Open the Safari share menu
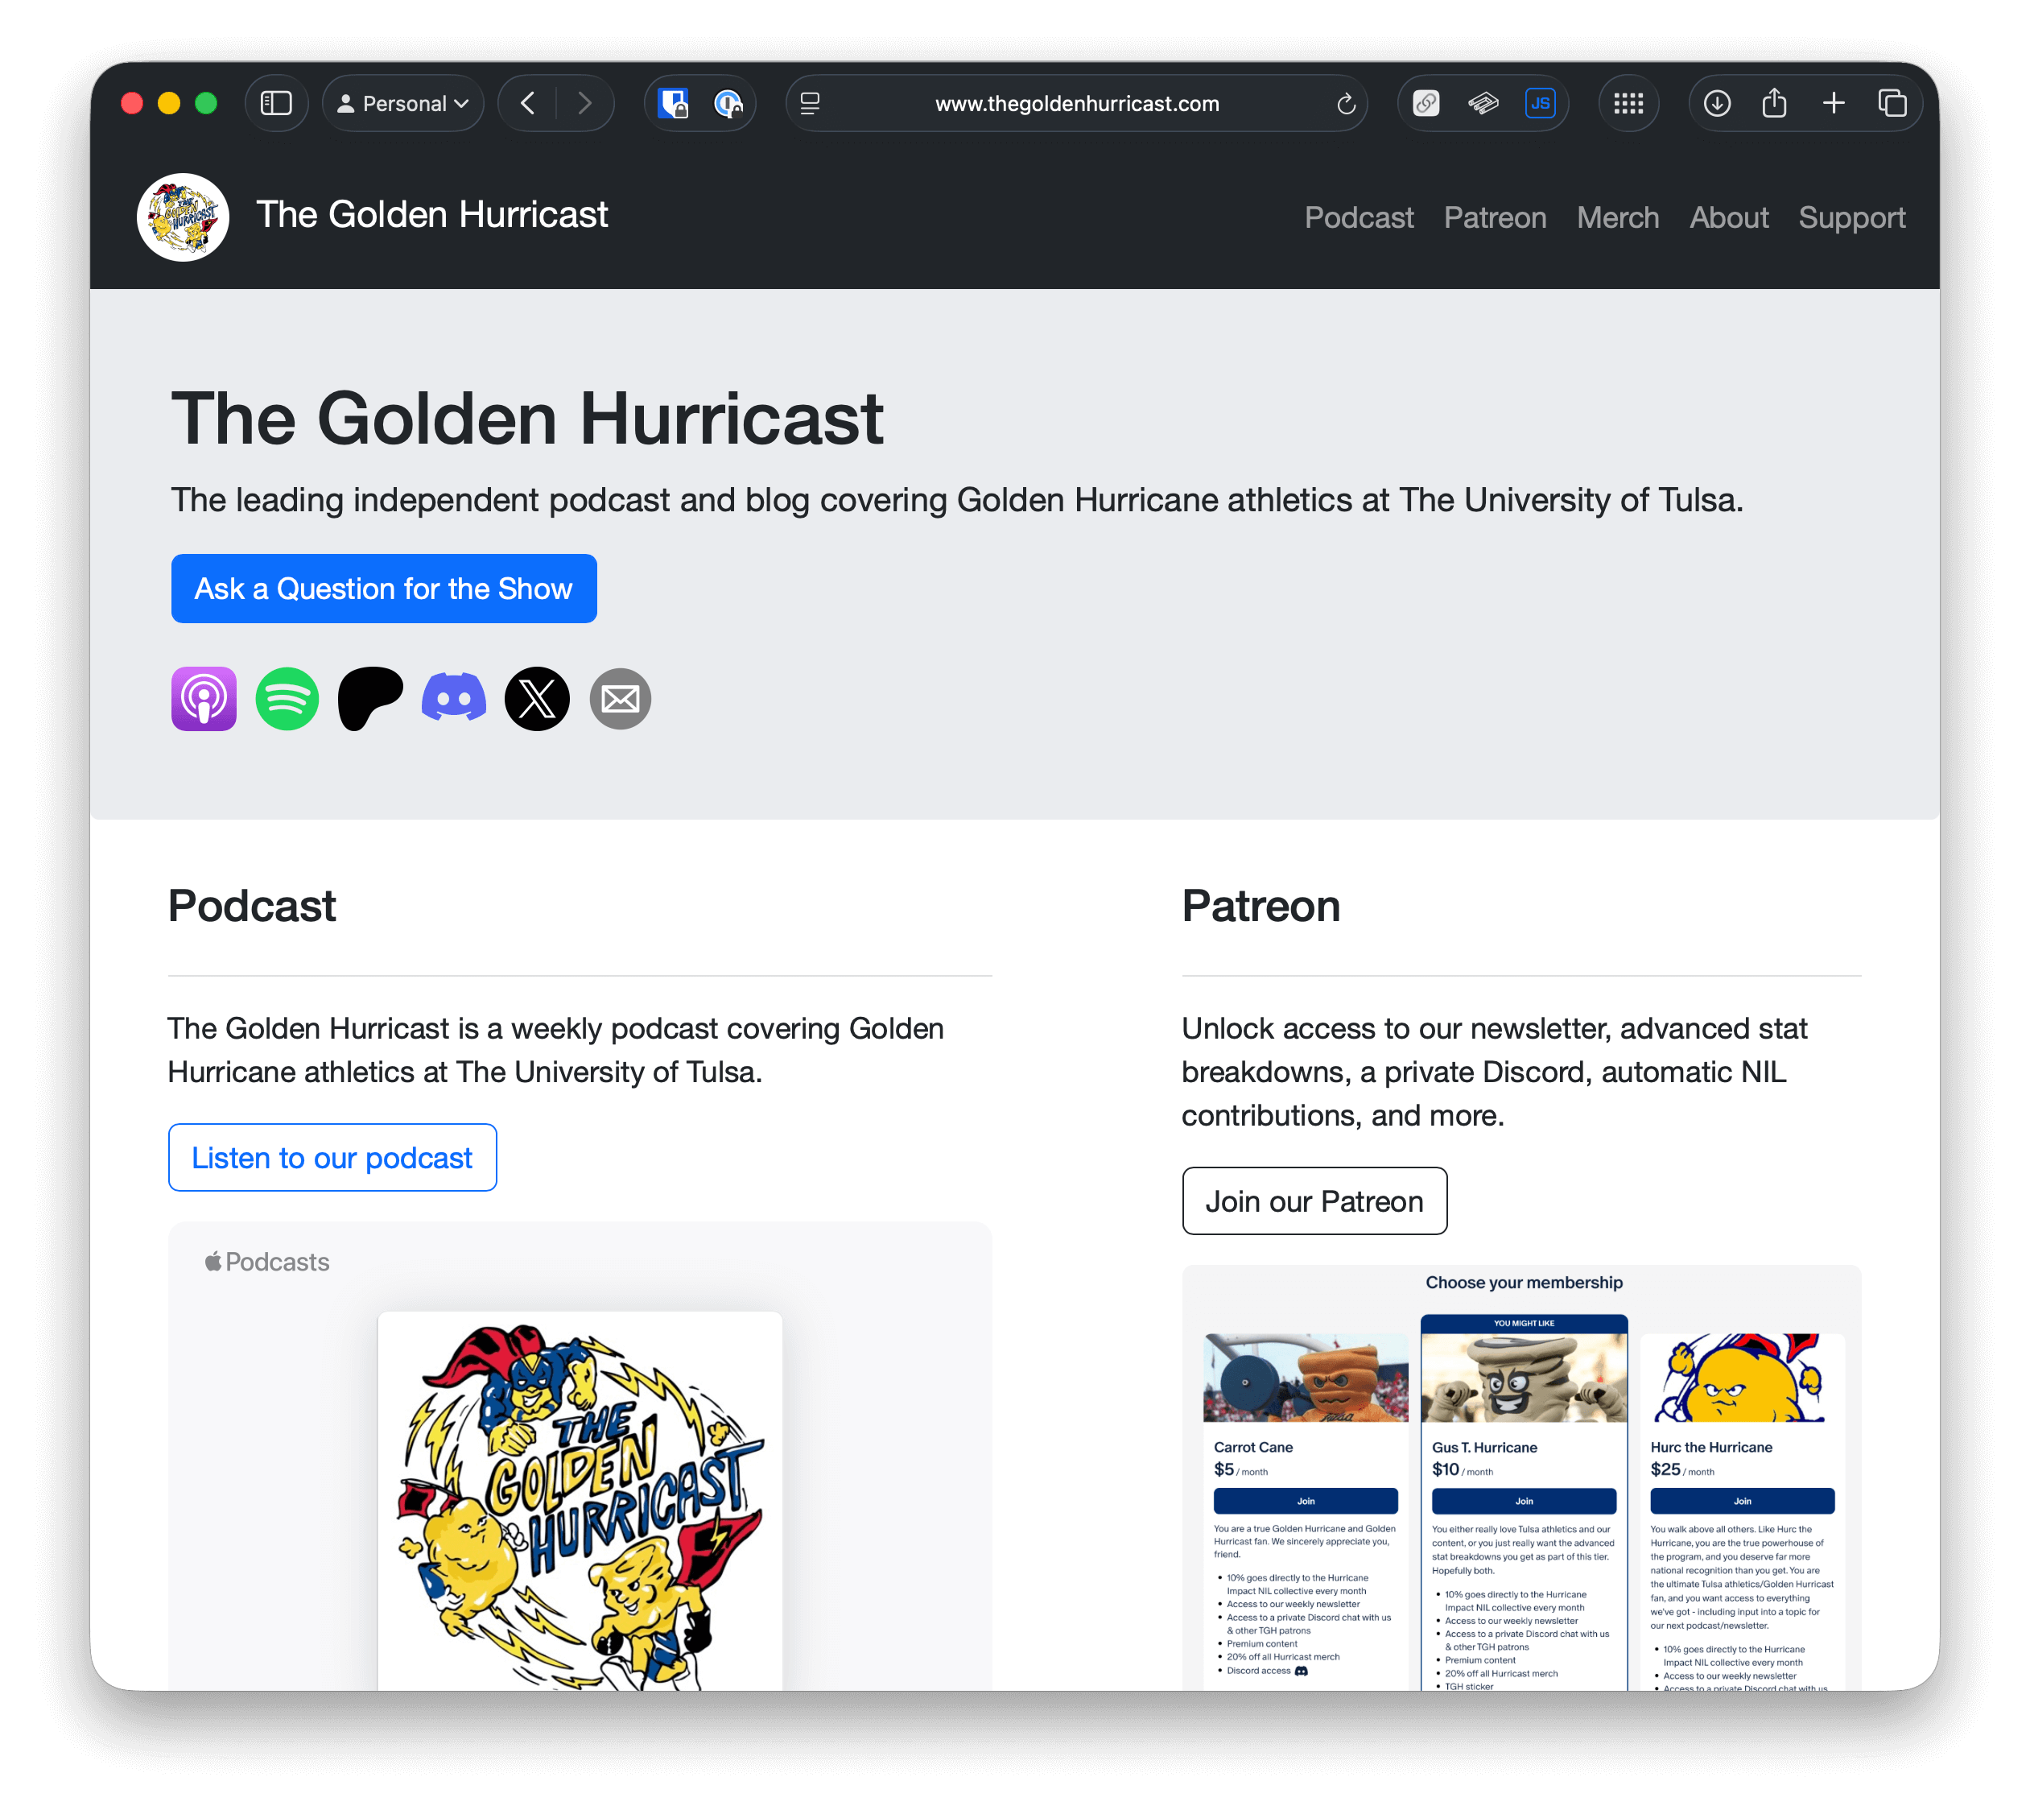The height and width of the screenshot is (1810, 2030). pos(1775,103)
